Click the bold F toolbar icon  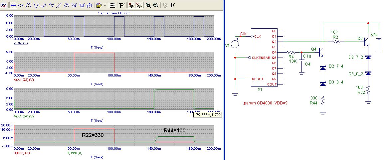pos(172,5)
